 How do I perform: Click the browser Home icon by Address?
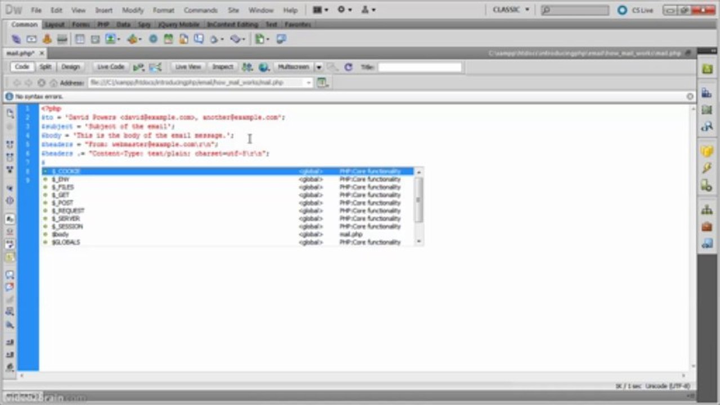point(53,83)
